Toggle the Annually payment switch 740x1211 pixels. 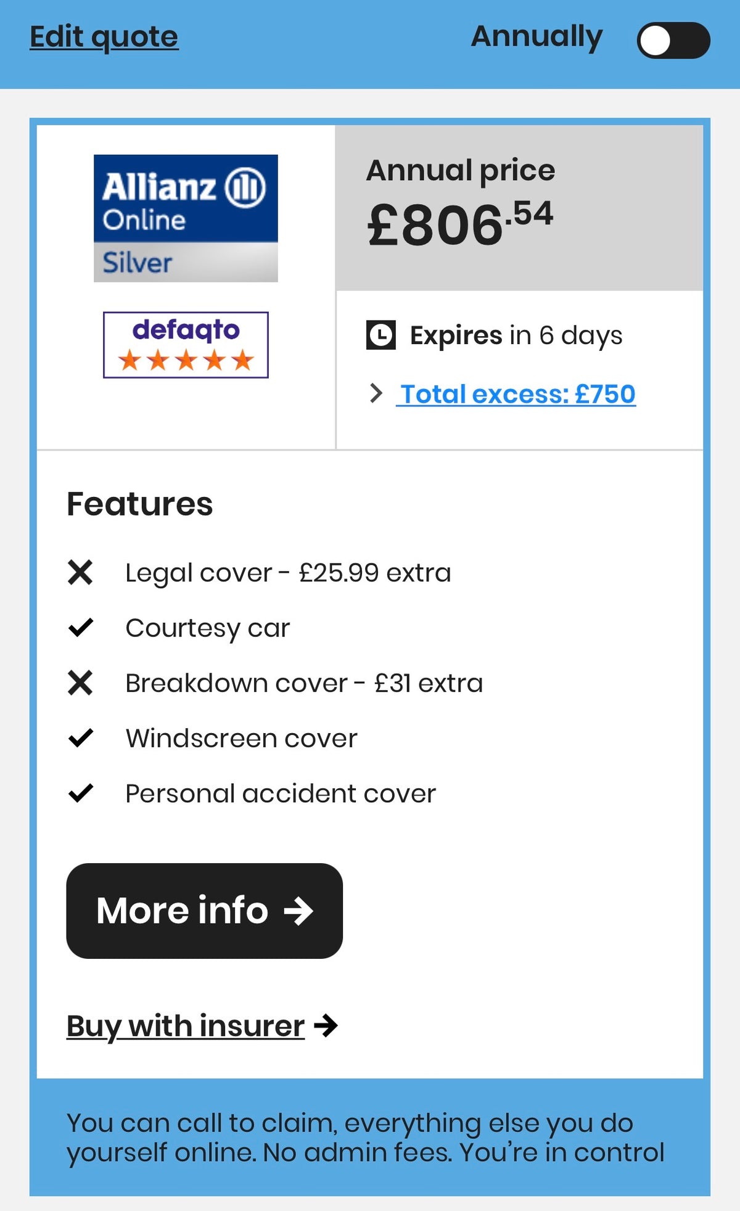[x=673, y=41]
